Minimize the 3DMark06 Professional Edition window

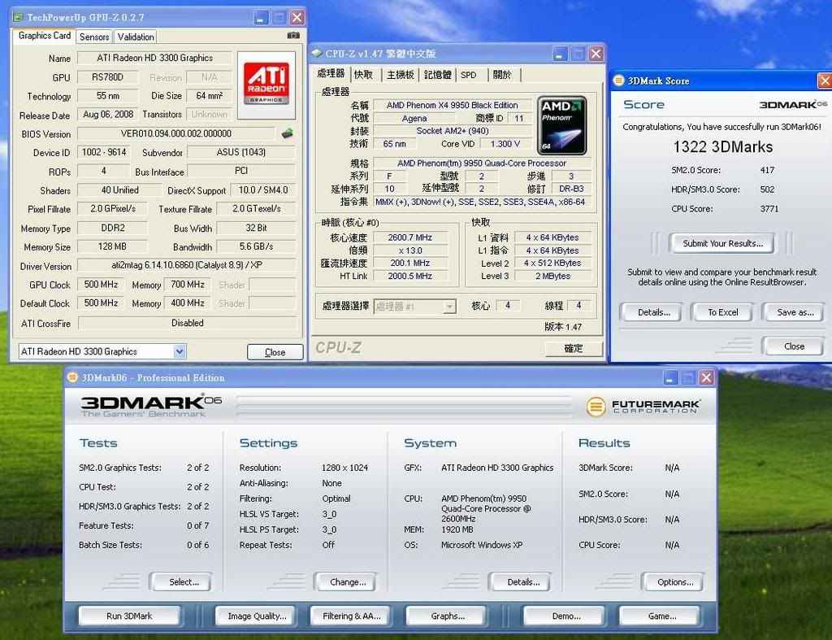[670, 377]
